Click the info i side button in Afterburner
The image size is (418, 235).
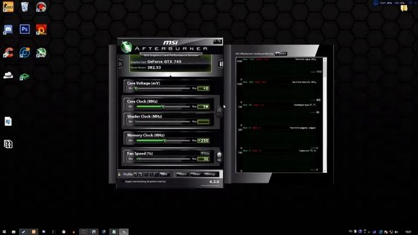(x=221, y=64)
